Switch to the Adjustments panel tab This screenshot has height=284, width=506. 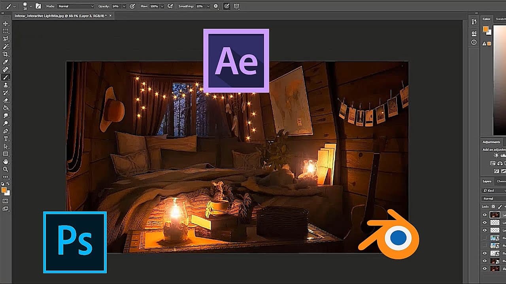(x=491, y=142)
